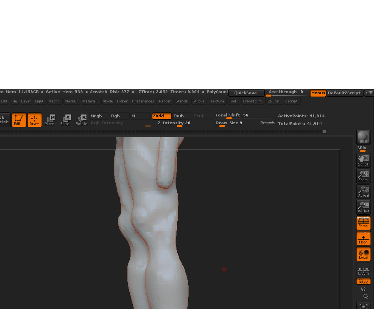Open the Transform menu
374x309 pixels.
(252, 101)
